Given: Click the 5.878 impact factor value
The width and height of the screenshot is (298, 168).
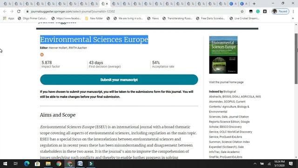Looking at the screenshot, I should point(47,63).
